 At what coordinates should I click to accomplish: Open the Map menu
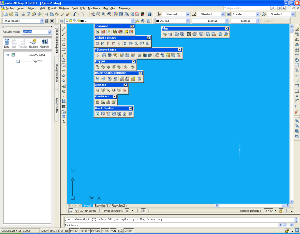point(105,8)
